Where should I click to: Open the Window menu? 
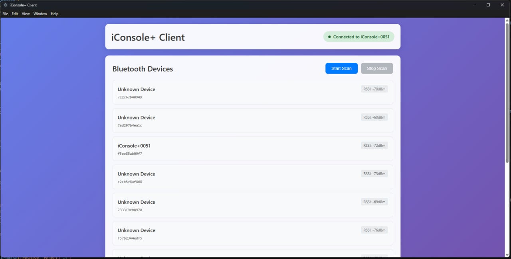click(40, 14)
